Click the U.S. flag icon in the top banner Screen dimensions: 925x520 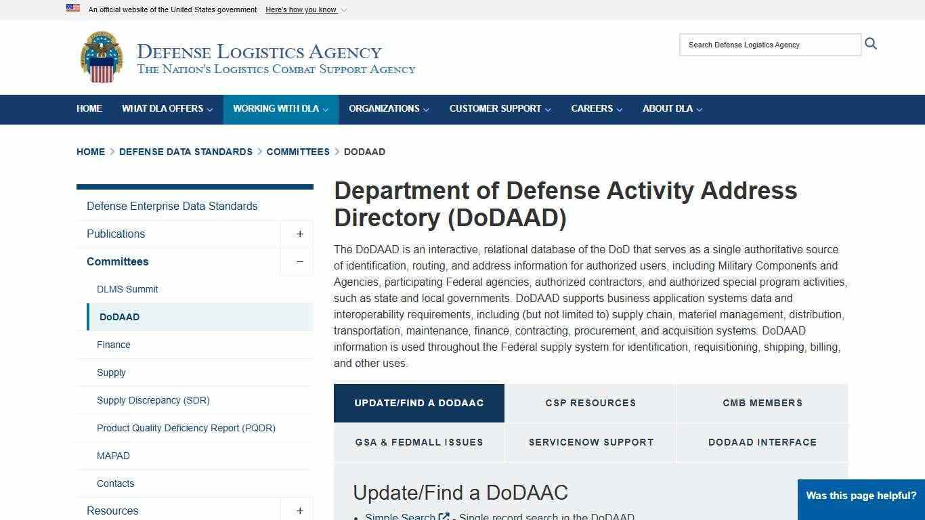[72, 9]
